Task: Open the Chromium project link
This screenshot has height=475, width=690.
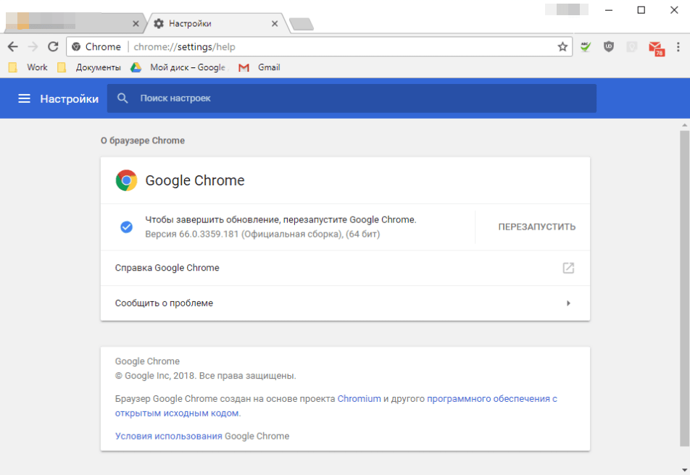Action: click(359, 398)
